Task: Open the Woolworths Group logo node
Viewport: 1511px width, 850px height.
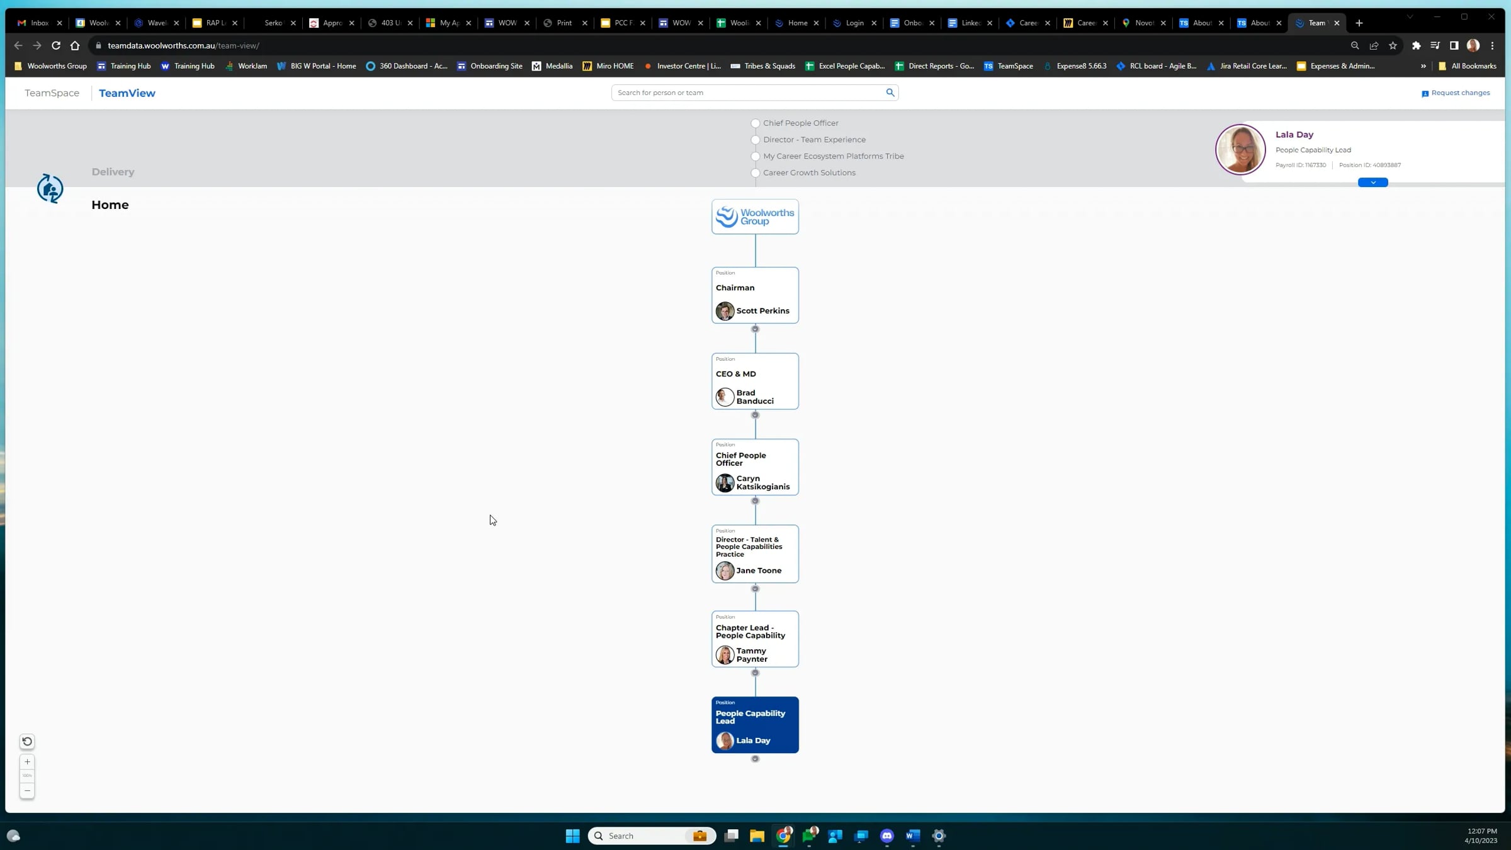Action: 755,217
